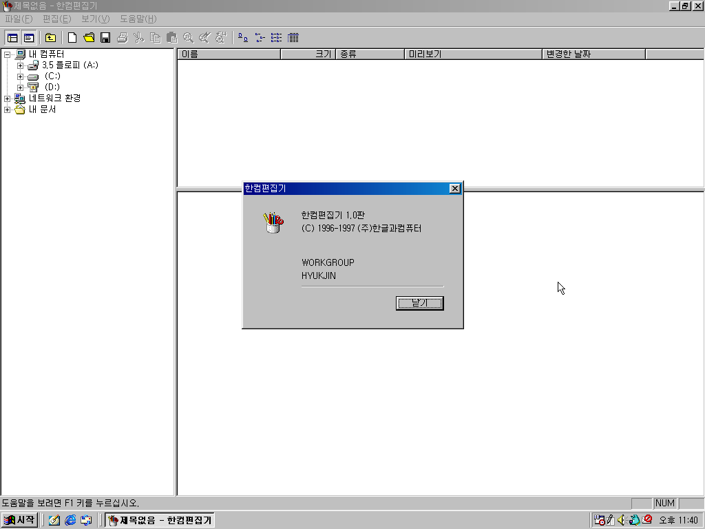Expand the (C:) drive node

20,77
